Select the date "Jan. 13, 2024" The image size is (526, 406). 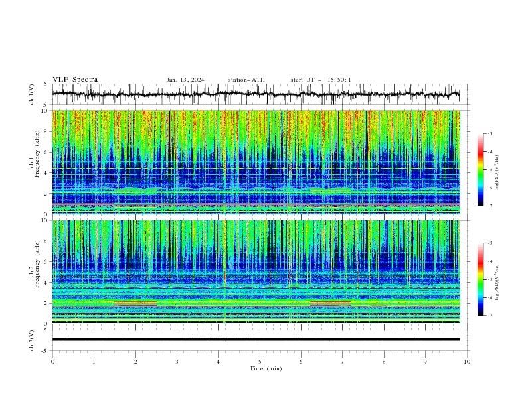pyautogui.click(x=185, y=80)
